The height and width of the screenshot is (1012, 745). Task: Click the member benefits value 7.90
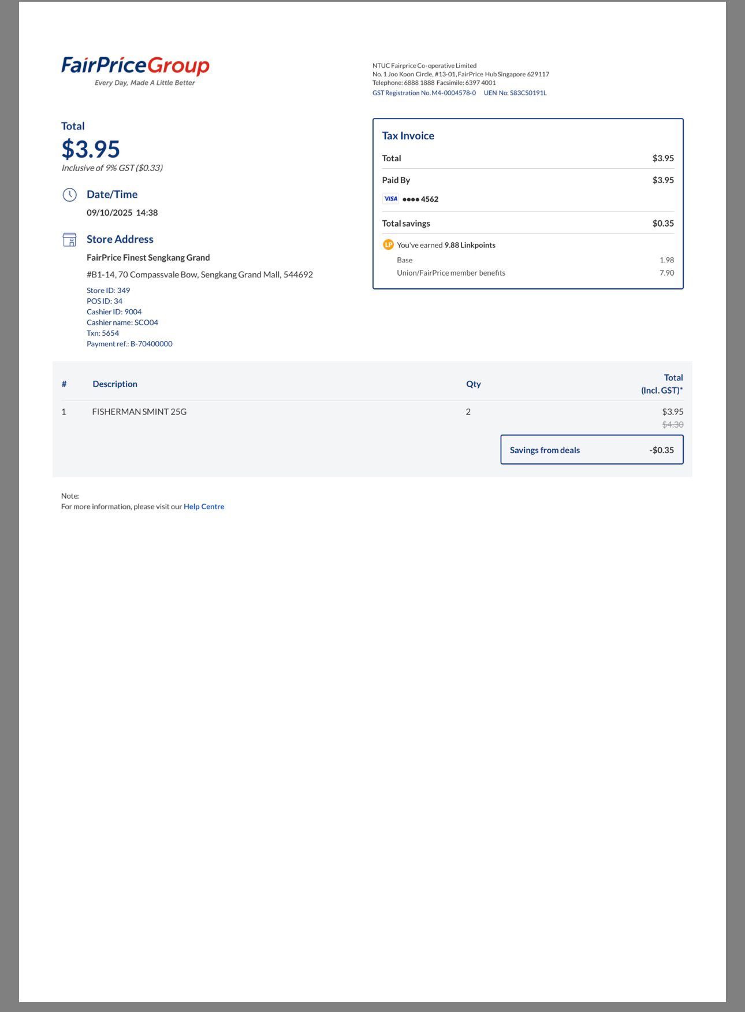667,273
